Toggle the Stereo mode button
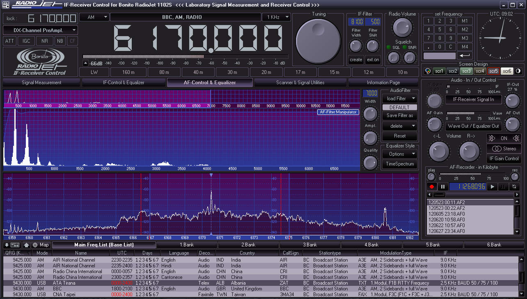Screen dimensions: 527x299 pos(504,149)
